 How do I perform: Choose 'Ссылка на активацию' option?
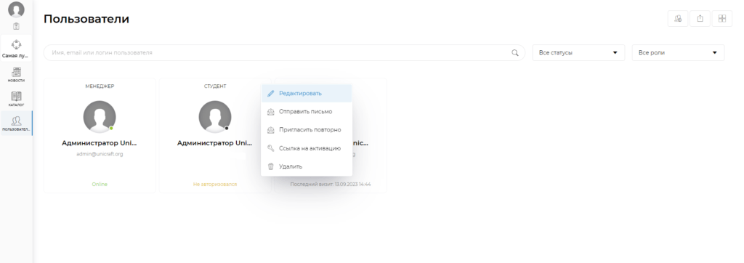307,148
